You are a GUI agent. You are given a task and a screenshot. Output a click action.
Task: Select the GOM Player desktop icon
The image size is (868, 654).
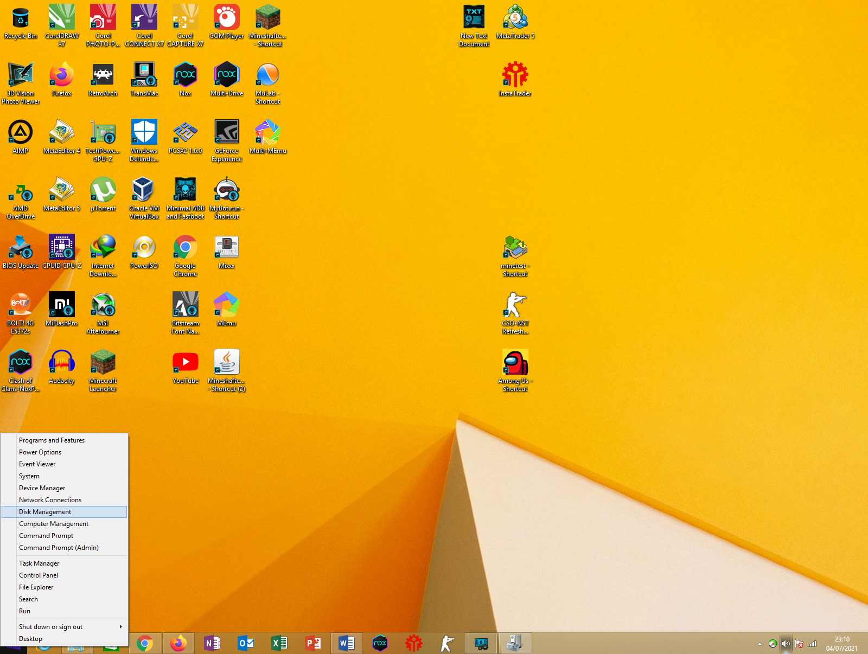click(x=227, y=22)
